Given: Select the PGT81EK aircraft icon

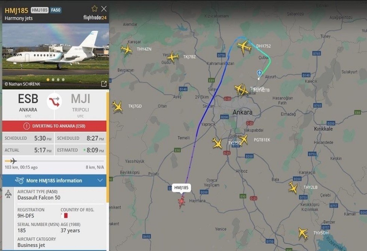Looking at the screenshot, I should tap(244, 139).
